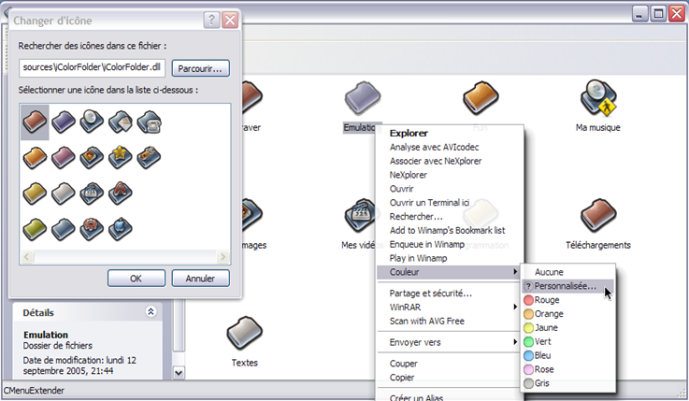This screenshot has width=689, height=401.
Task: Pick the Rouge color swatch
Action: coord(547,300)
